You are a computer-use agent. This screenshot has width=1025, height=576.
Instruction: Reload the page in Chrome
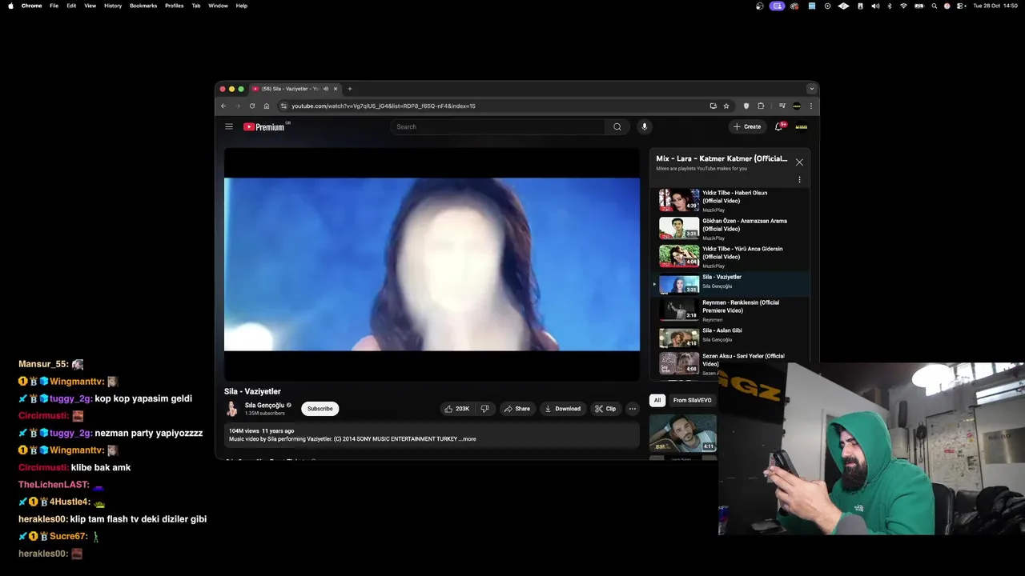(252, 106)
